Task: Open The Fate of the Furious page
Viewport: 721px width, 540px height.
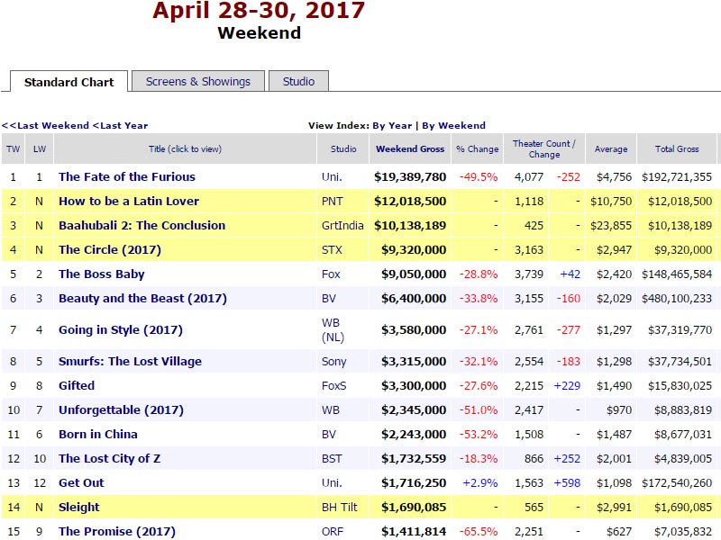Action: point(126,177)
